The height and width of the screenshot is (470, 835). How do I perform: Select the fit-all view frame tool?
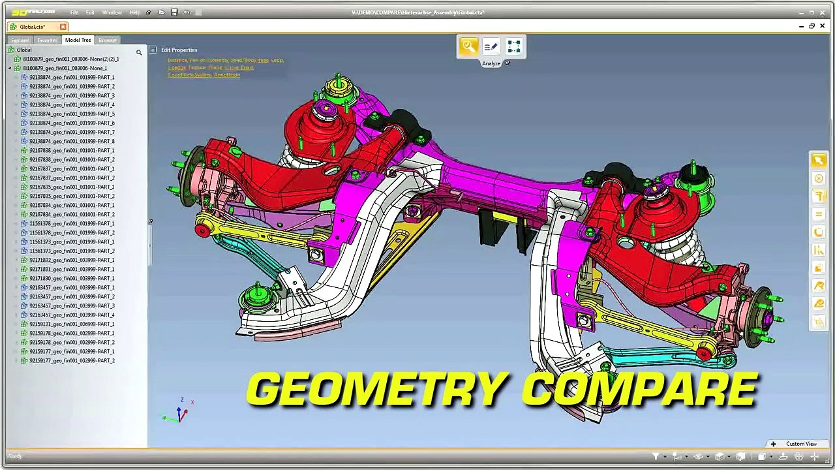click(514, 46)
